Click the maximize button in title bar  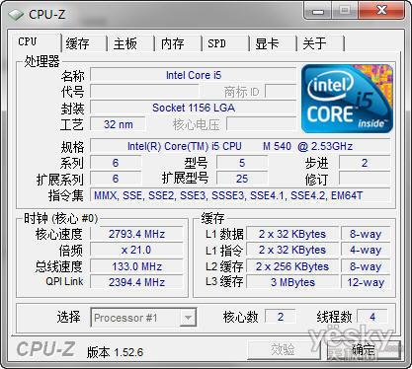[x=345, y=11]
